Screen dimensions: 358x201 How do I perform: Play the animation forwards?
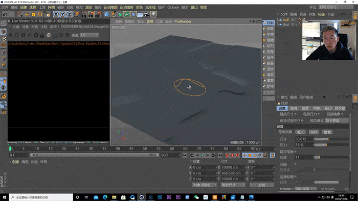[x=203, y=155]
